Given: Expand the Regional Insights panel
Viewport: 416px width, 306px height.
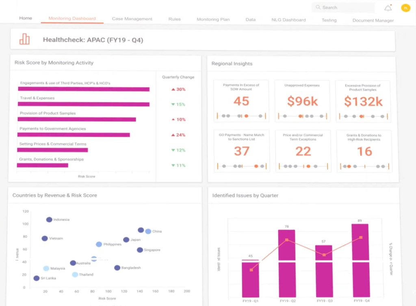Looking at the screenshot, I should tap(232, 63).
